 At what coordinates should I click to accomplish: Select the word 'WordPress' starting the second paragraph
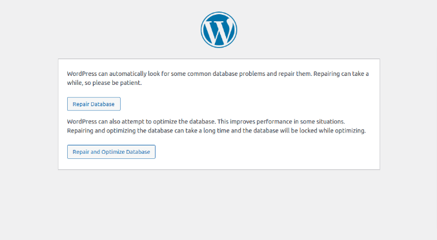(x=82, y=122)
